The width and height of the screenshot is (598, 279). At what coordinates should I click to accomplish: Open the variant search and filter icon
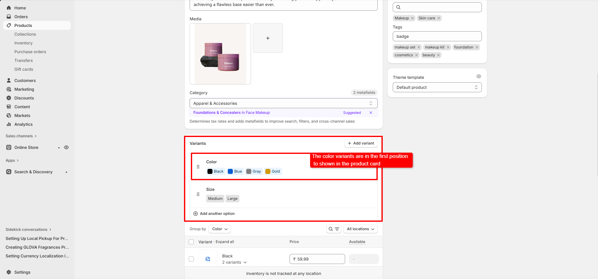click(334, 229)
